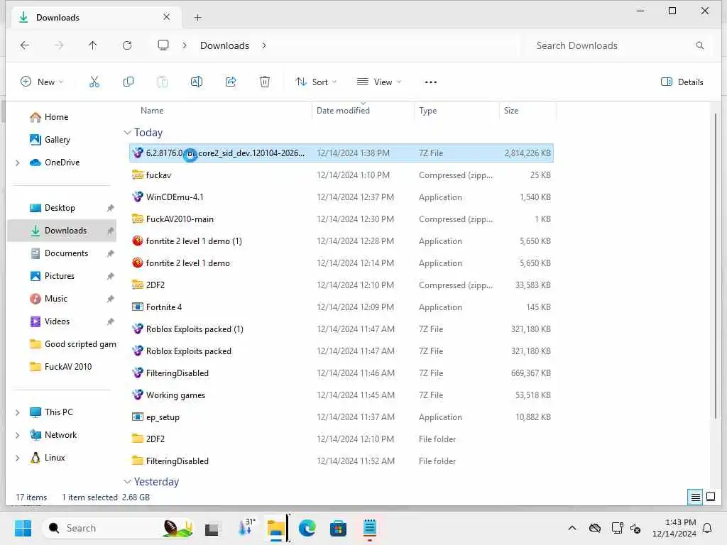The image size is (727, 545).
Task: Select the FuckAV2010-main zip file
Action: point(341,219)
